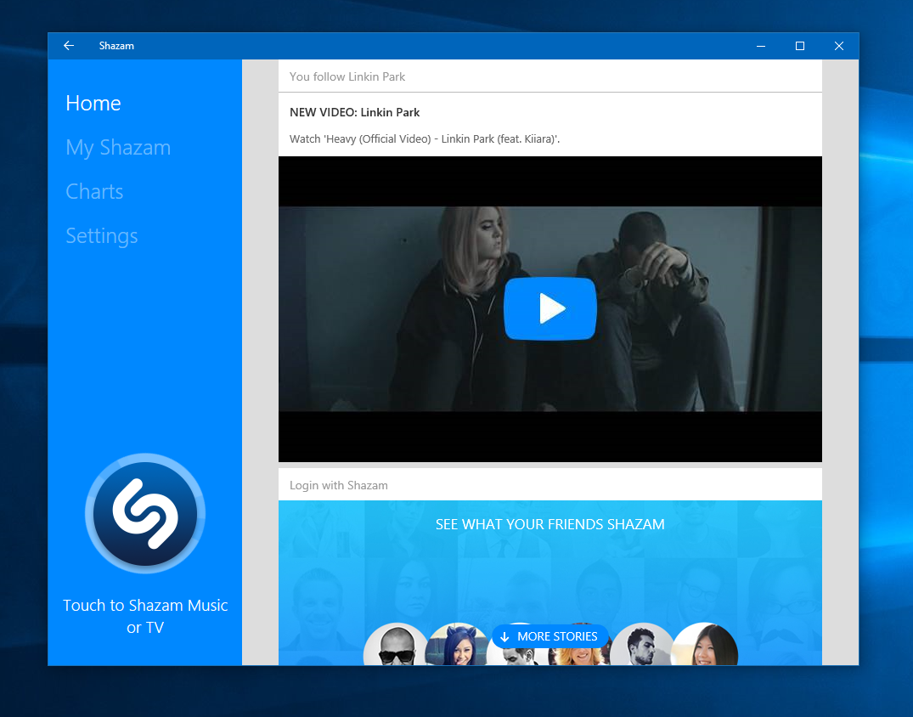Close the Shazam window

(x=839, y=45)
